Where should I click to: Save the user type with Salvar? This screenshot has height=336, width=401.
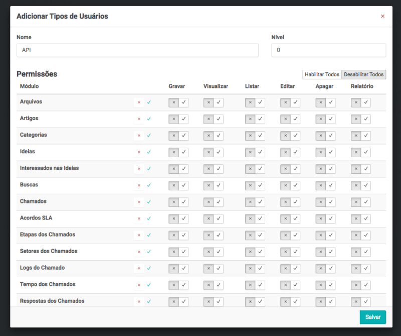[372, 317]
